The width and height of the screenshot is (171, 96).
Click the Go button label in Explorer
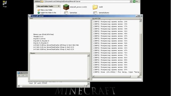[x=137, y=1]
